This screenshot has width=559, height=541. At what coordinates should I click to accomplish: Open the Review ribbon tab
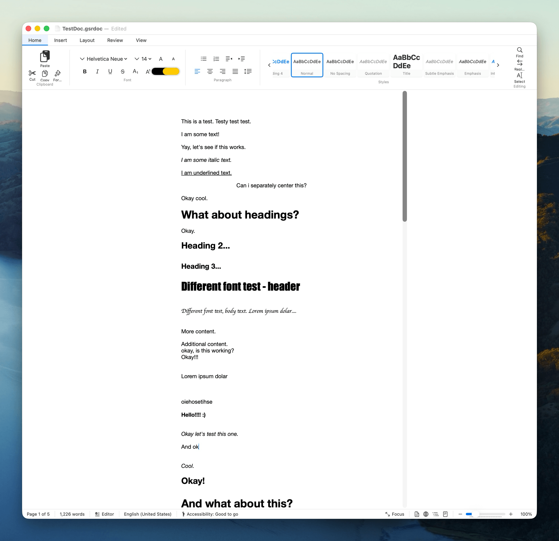pos(115,40)
